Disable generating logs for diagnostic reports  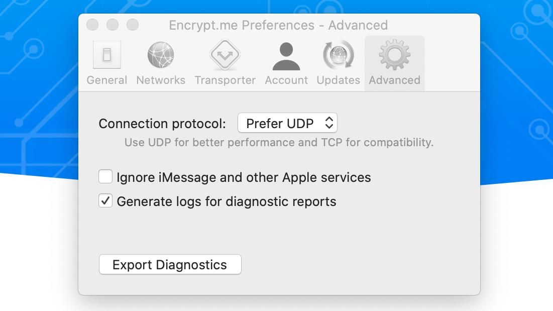tap(105, 201)
